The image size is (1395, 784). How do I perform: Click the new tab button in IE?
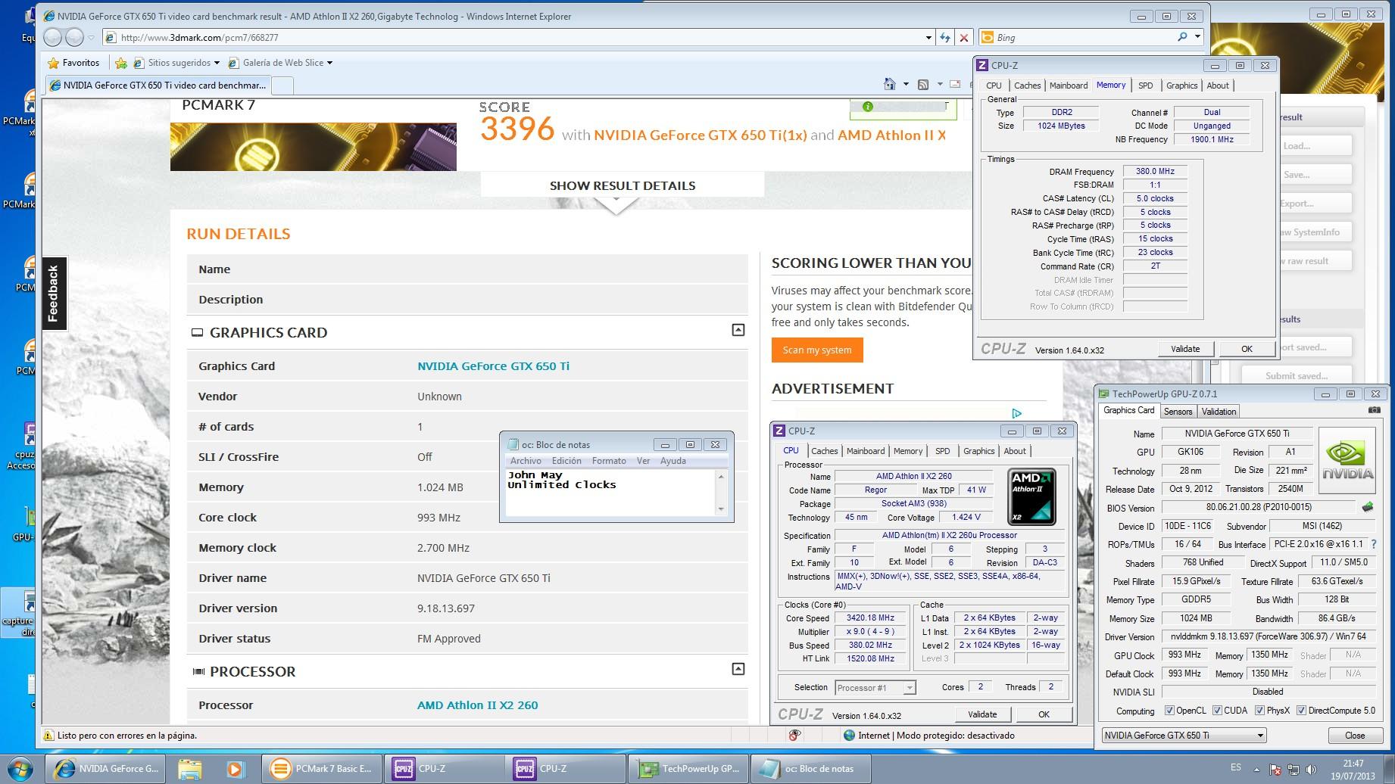(282, 86)
